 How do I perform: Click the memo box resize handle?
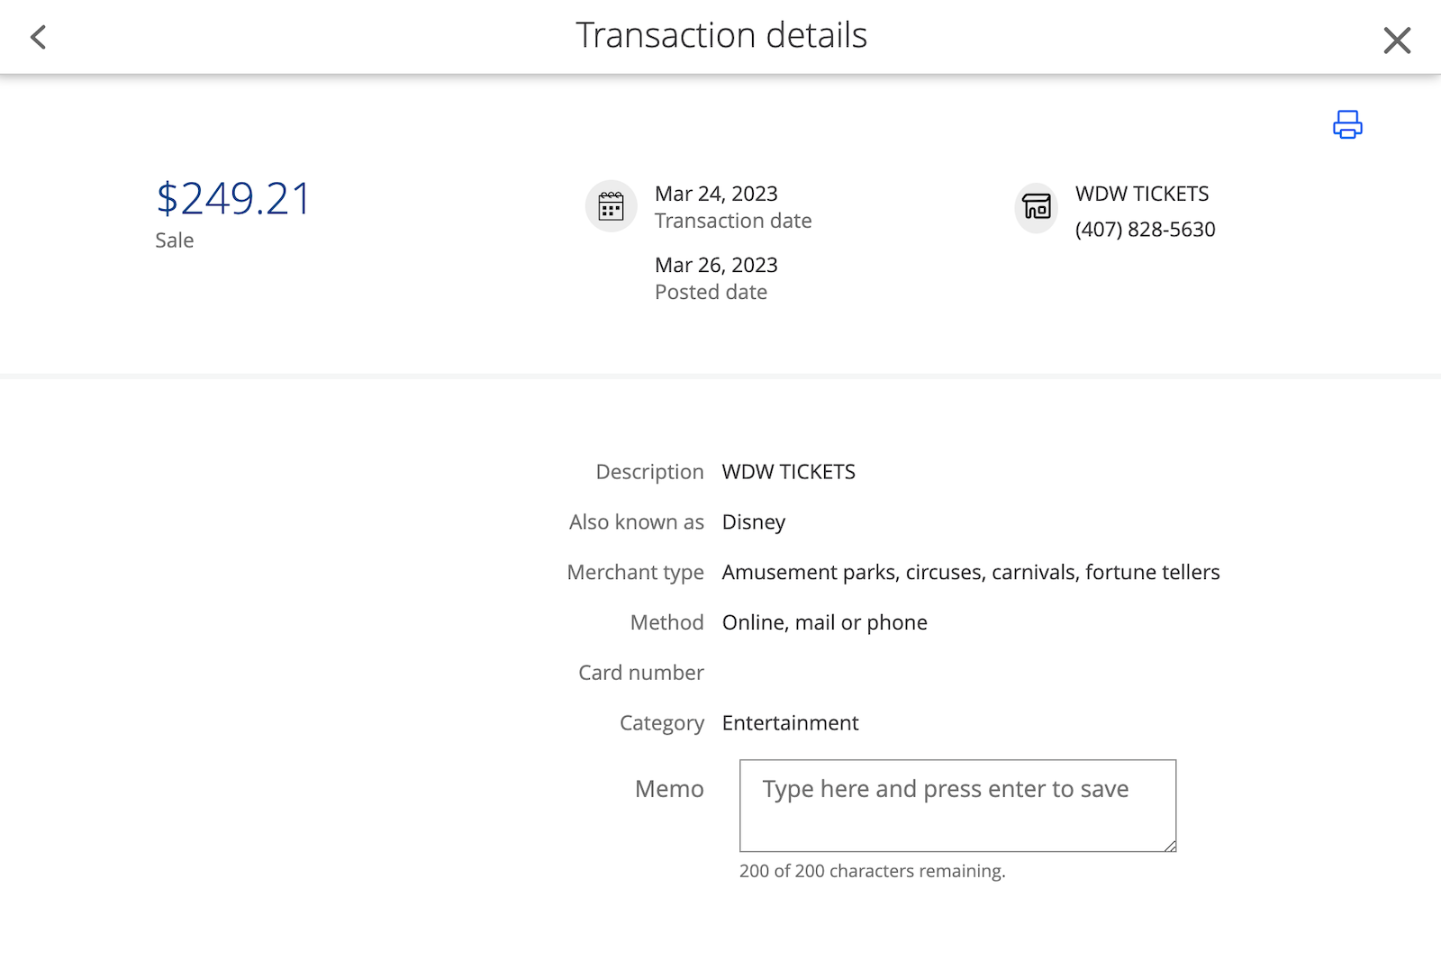point(1169,845)
